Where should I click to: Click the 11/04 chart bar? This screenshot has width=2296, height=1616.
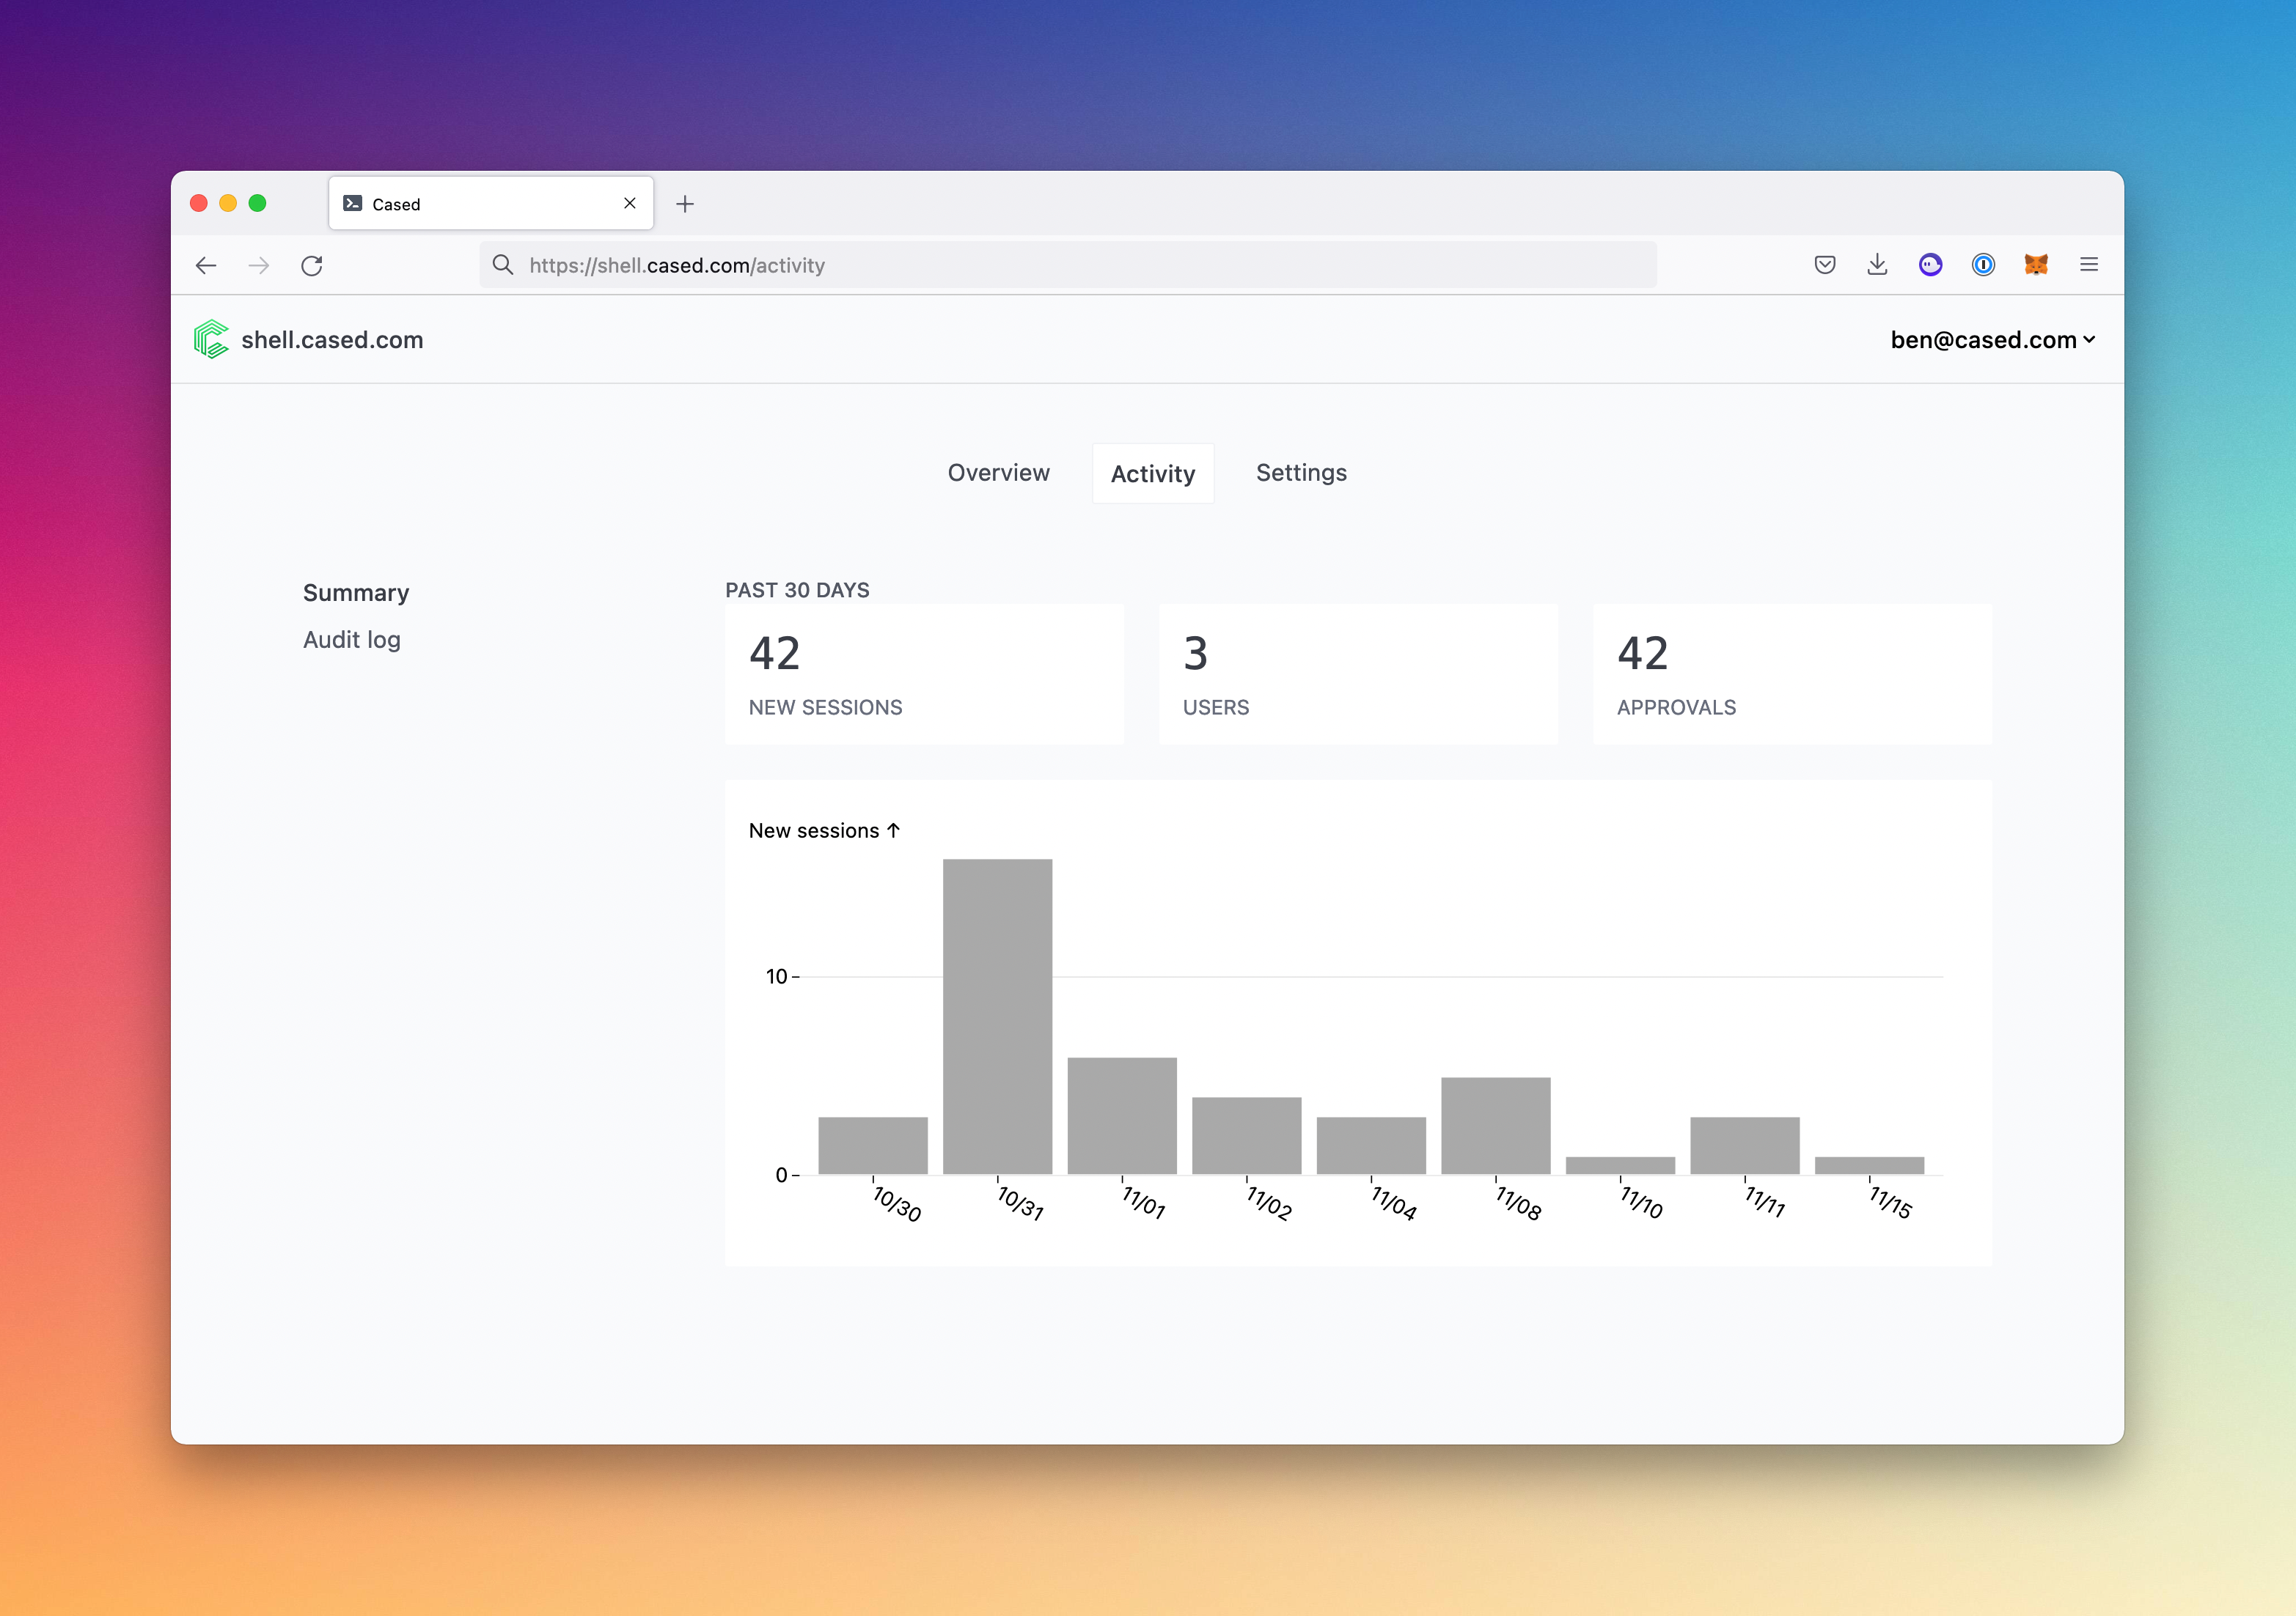pos(1371,1145)
